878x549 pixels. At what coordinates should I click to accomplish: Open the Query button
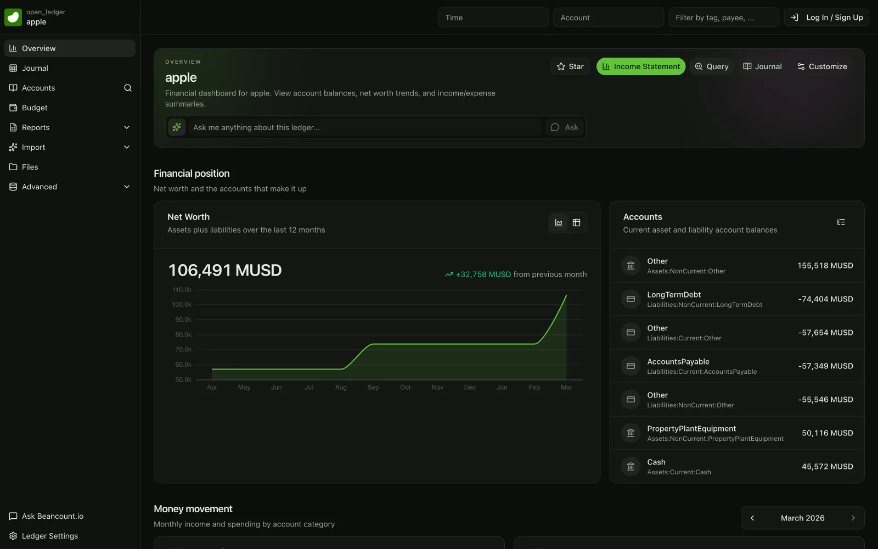pyautogui.click(x=712, y=66)
